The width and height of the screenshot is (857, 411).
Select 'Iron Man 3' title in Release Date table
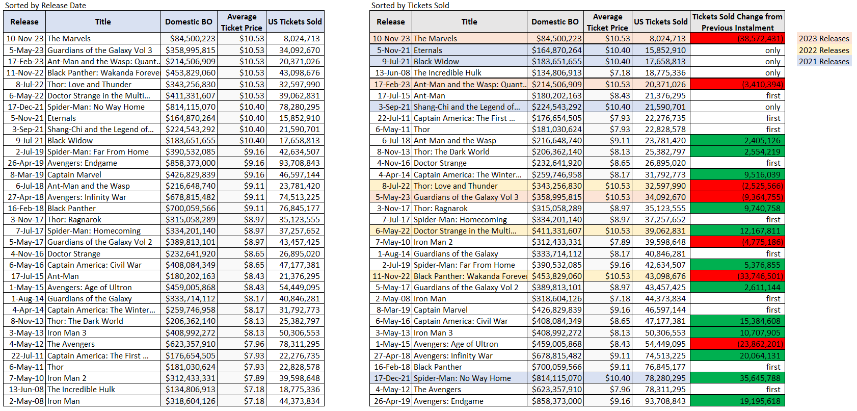coord(67,333)
